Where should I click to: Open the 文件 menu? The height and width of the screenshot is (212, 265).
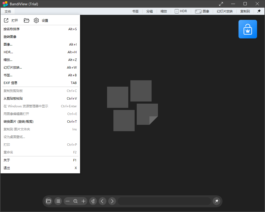[x=8, y=11]
